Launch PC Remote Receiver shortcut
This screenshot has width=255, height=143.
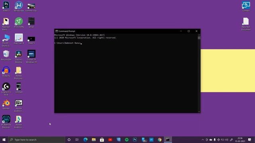pyautogui.click(x=6, y=122)
